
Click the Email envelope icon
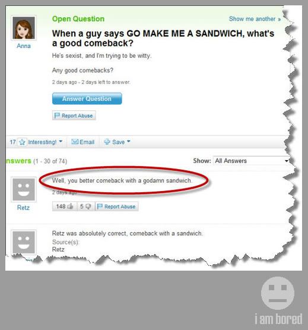point(75,142)
